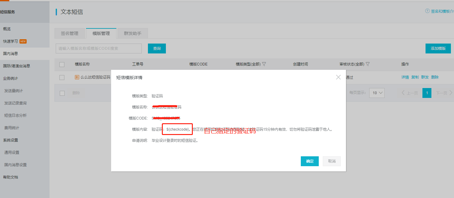Screen dimensions: 454x198
Task: Click the 复制 link in the row
Action: point(415,77)
